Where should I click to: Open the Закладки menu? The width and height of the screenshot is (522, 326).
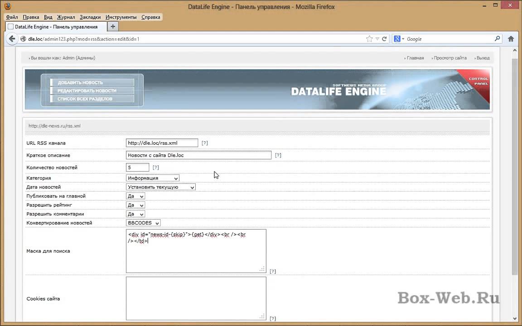tap(90, 17)
